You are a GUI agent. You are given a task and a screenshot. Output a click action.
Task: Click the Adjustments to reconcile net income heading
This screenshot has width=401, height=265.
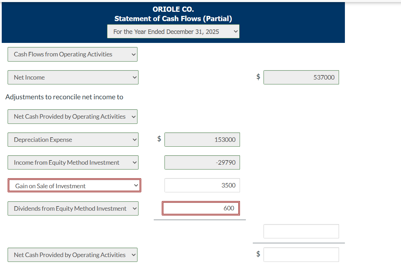click(x=64, y=97)
